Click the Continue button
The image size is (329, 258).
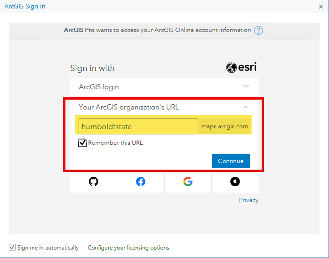coord(231,161)
